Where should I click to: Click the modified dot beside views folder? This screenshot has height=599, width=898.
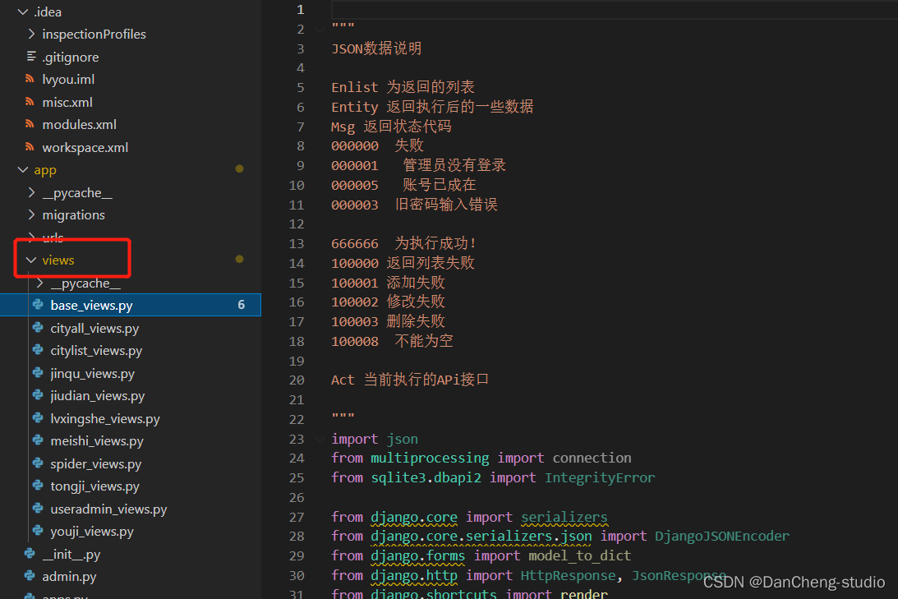tap(239, 260)
